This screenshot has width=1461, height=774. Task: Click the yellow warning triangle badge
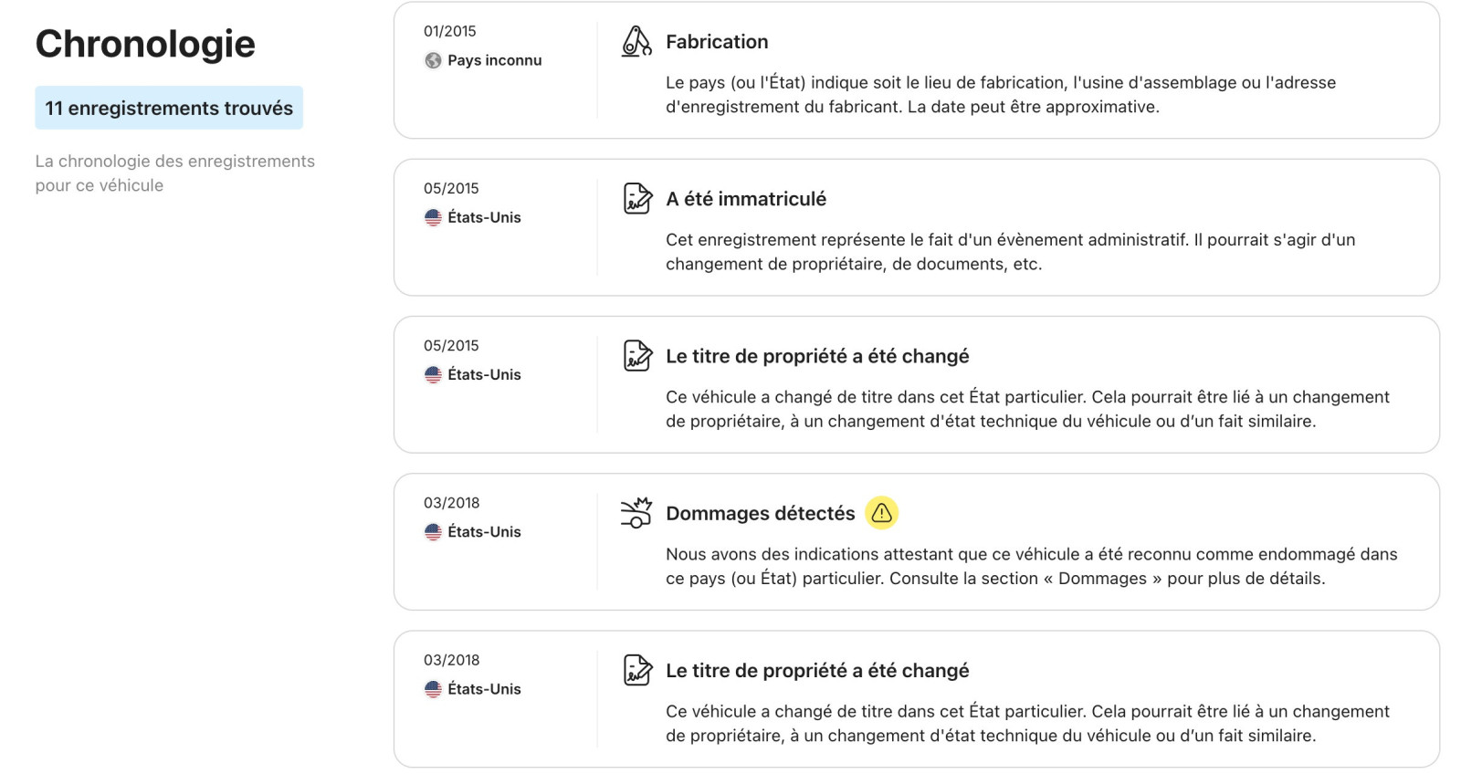tap(882, 513)
